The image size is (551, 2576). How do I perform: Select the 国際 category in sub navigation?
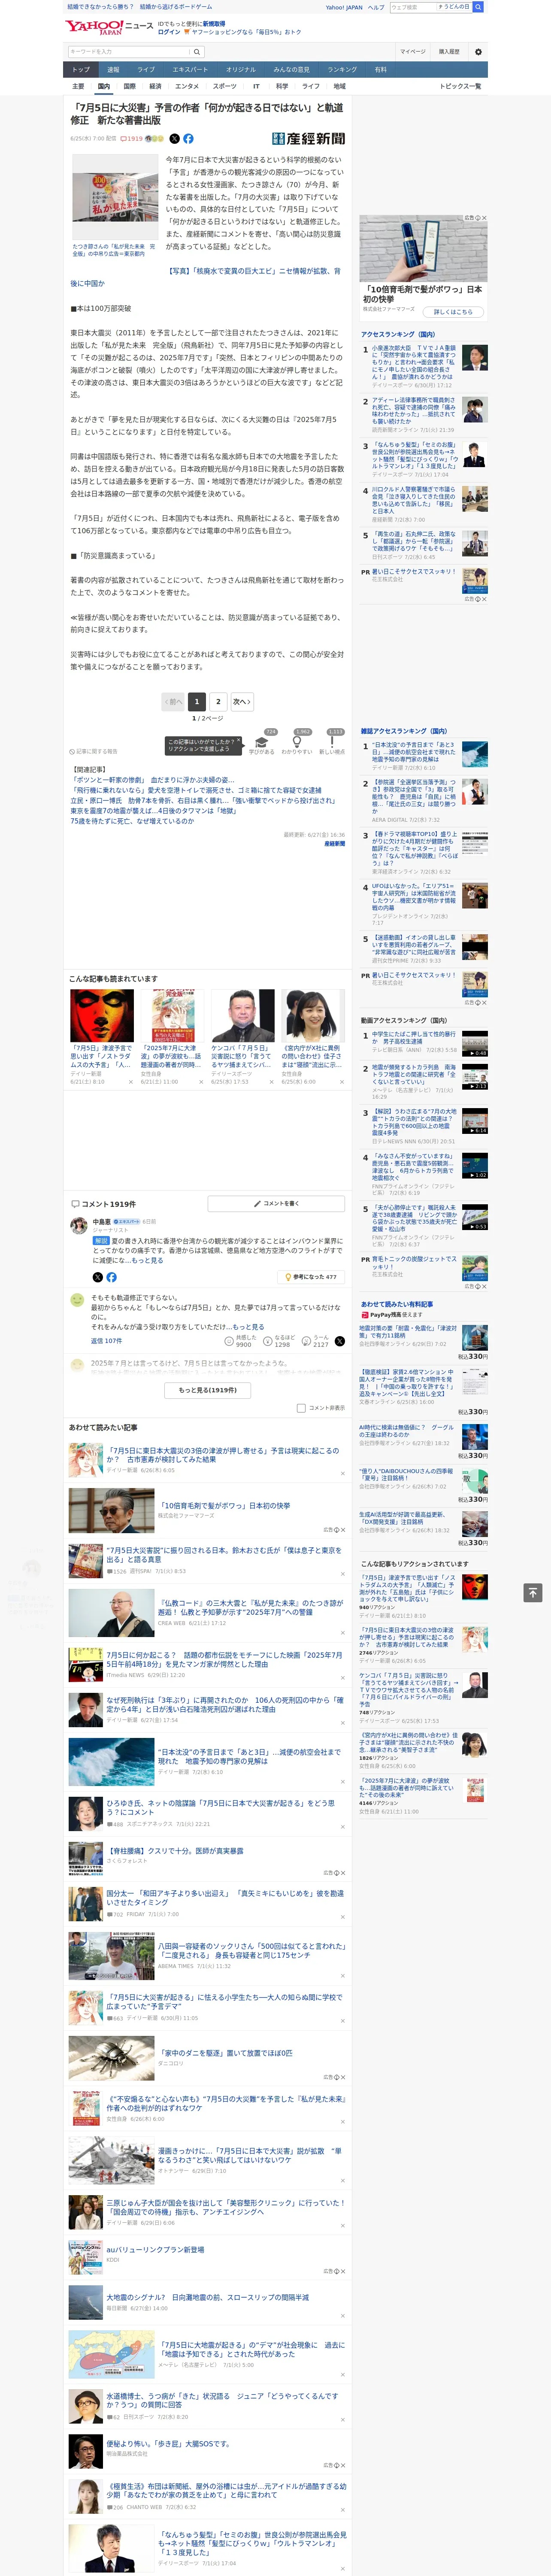(x=129, y=86)
